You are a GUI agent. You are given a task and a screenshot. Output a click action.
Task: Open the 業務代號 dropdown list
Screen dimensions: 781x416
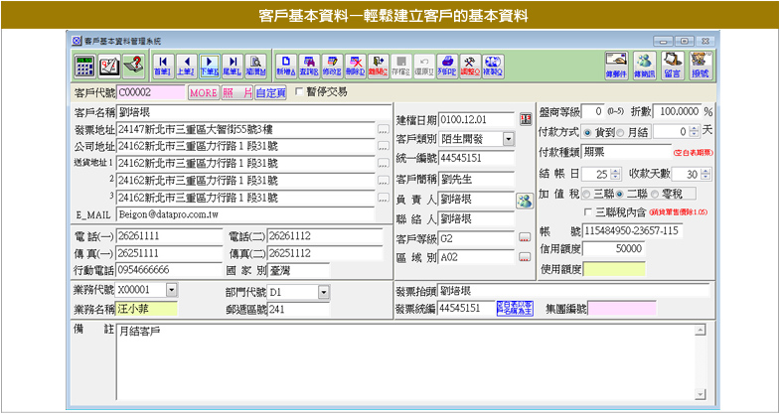tap(171, 290)
